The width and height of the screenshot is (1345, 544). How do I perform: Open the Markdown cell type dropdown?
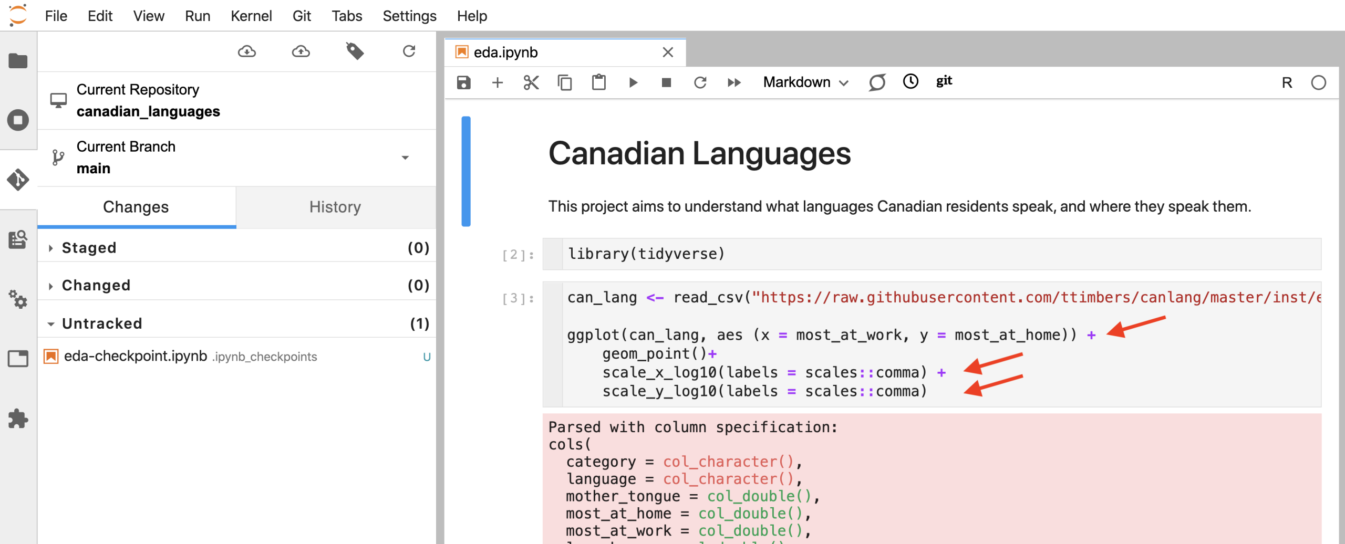805,82
